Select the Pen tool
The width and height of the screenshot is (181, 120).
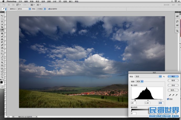click(2, 57)
